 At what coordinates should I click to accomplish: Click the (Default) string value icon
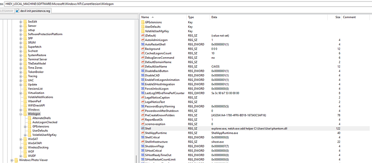click(142, 35)
